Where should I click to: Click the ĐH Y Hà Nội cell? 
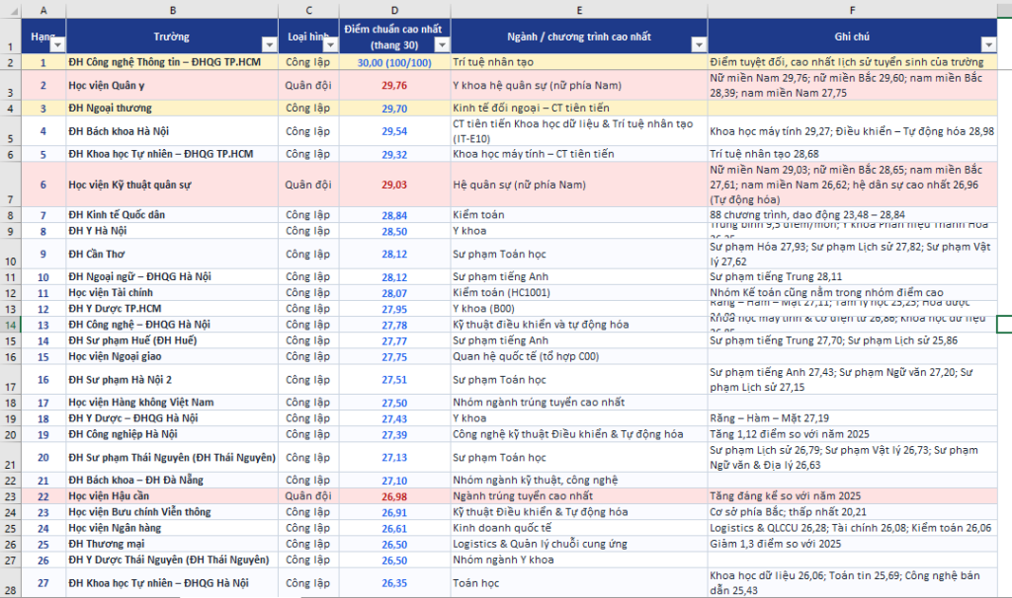pyautogui.click(x=172, y=231)
